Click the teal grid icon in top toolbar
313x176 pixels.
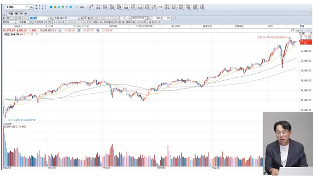[59, 7]
